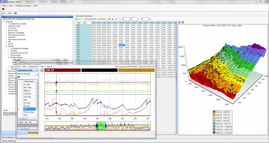
Task: Collapse the Channels list panel arrow
Action: point(37,70)
